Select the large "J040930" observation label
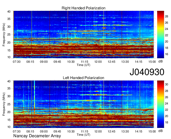 coord(147,72)
